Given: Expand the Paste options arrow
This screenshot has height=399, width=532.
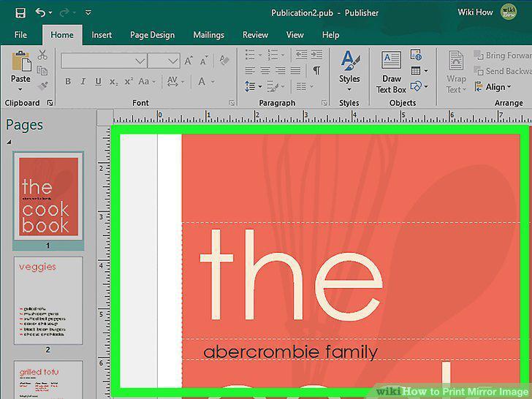Looking at the screenshot, I should coord(20,90).
